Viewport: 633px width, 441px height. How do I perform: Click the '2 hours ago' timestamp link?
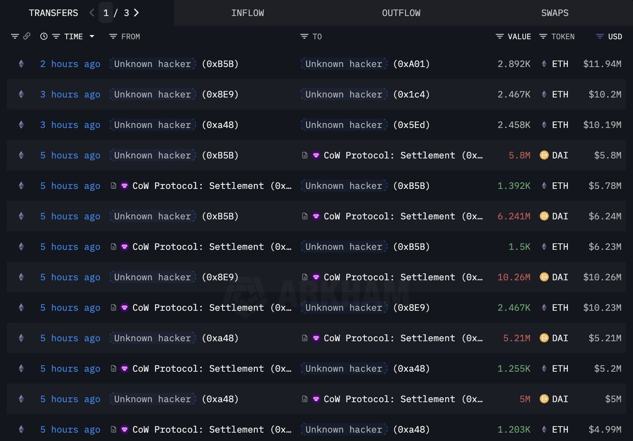70,64
